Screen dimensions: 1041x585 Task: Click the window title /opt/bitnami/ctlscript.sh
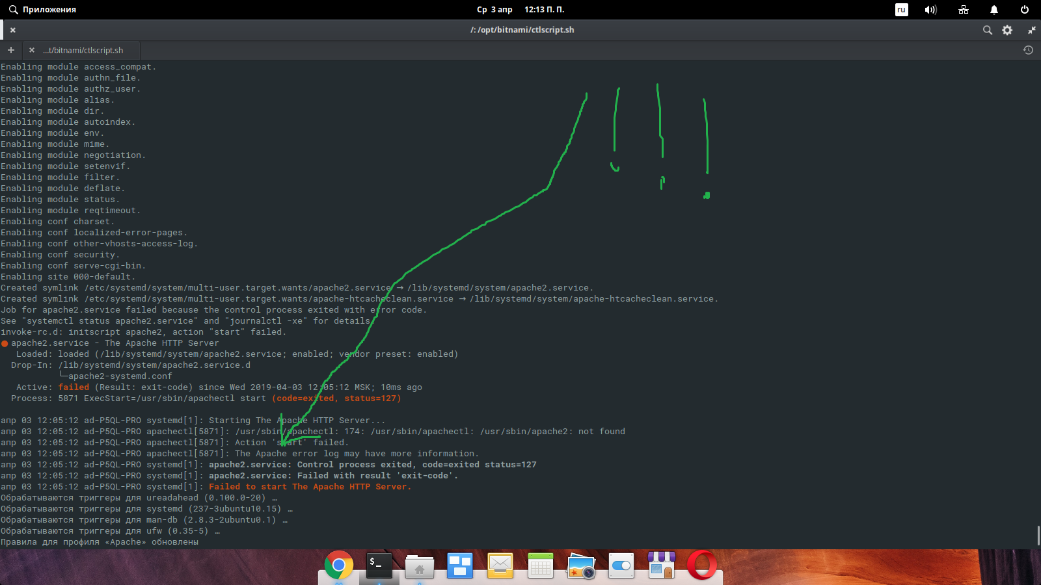click(522, 30)
